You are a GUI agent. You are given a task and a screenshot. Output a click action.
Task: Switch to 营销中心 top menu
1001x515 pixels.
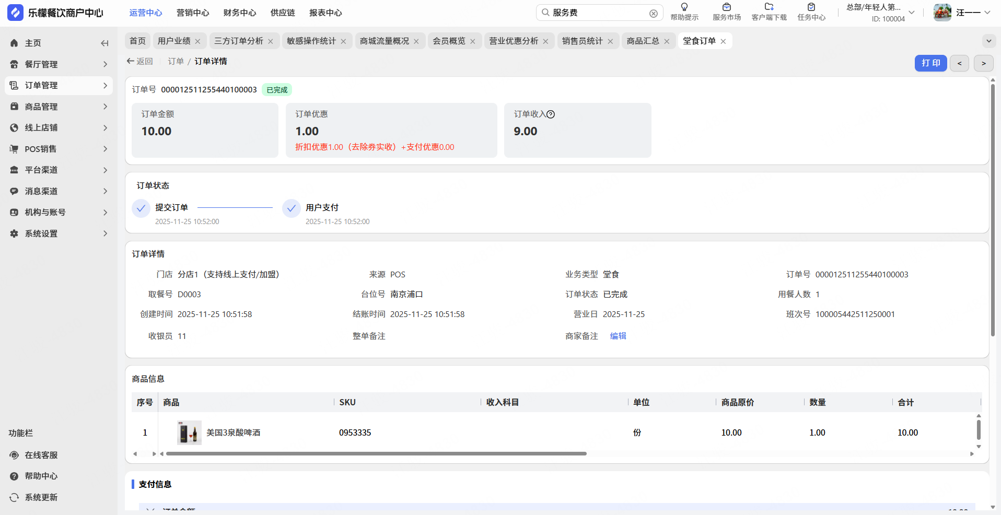[x=193, y=13]
